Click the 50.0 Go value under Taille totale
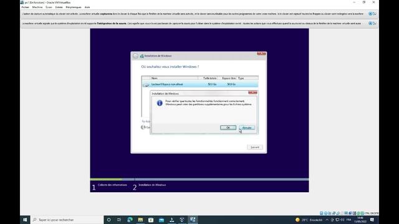Screen dimensions: 399x224 [212, 84]
